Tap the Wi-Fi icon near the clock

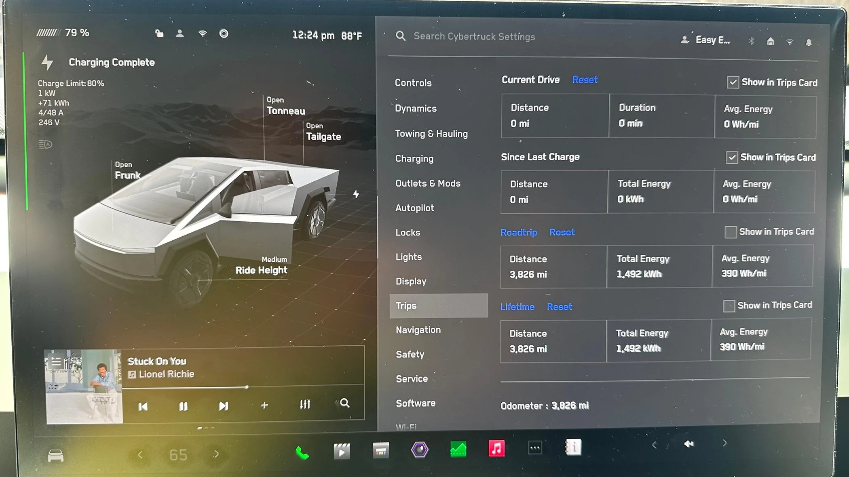[203, 34]
